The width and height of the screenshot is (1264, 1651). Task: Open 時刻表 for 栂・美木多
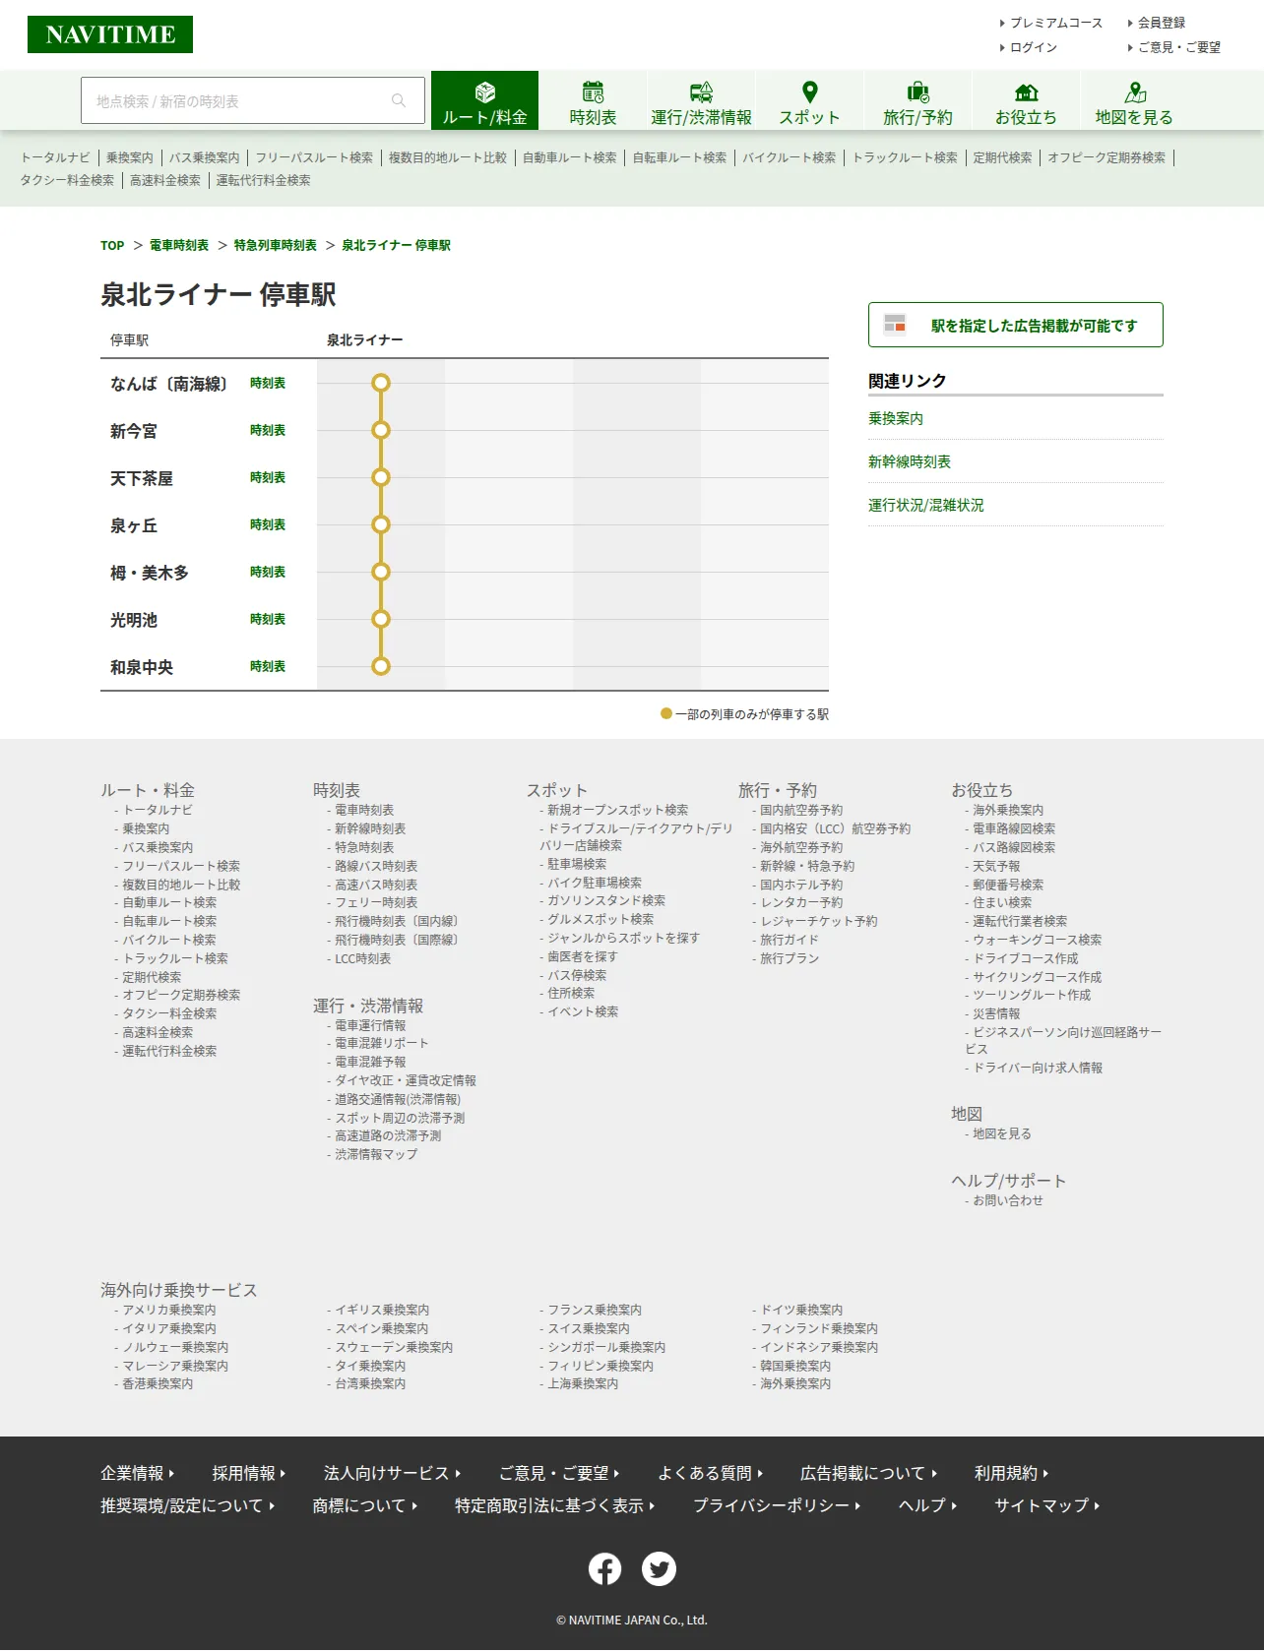click(x=268, y=572)
